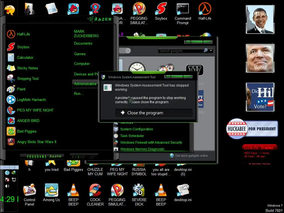Select the Command Prompt desktop shortcut
Image resolution: width=284 pixels, height=213 pixels.
tap(183, 14)
